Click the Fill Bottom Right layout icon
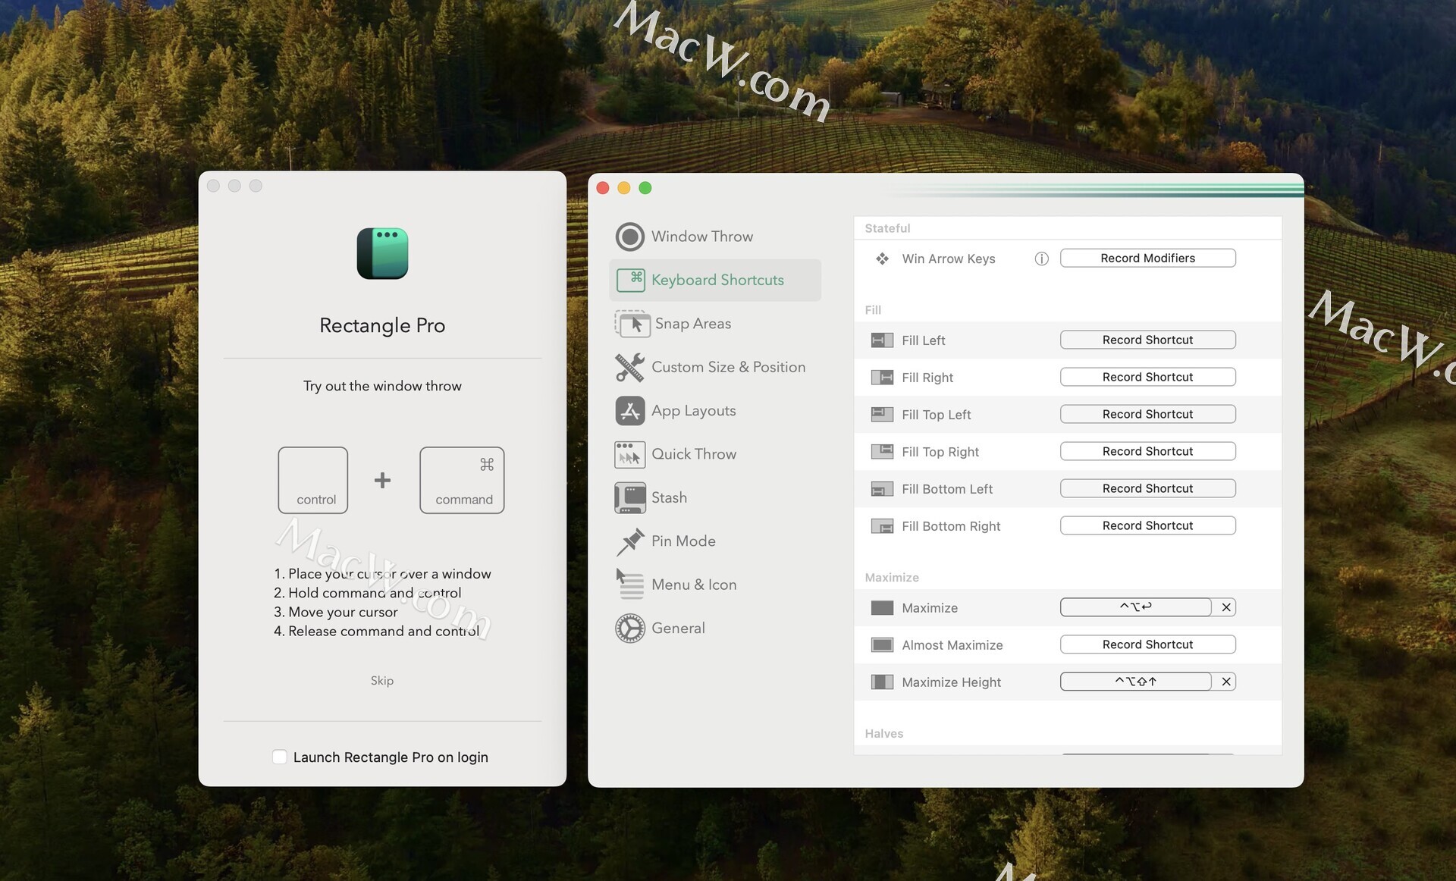 (882, 526)
